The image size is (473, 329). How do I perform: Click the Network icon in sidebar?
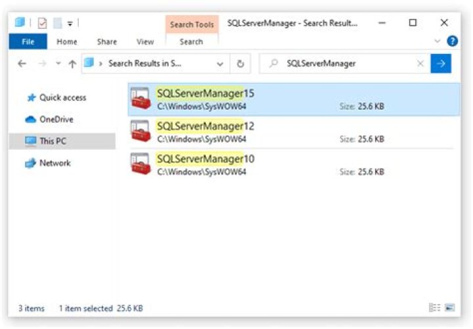tap(30, 163)
